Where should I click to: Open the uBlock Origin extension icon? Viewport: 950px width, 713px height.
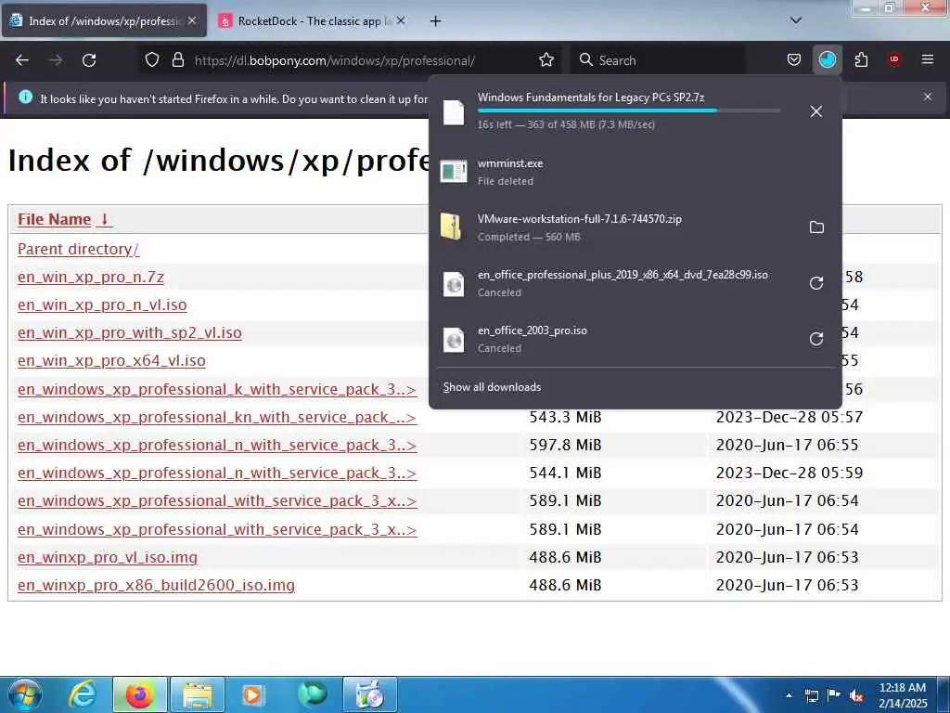894,59
